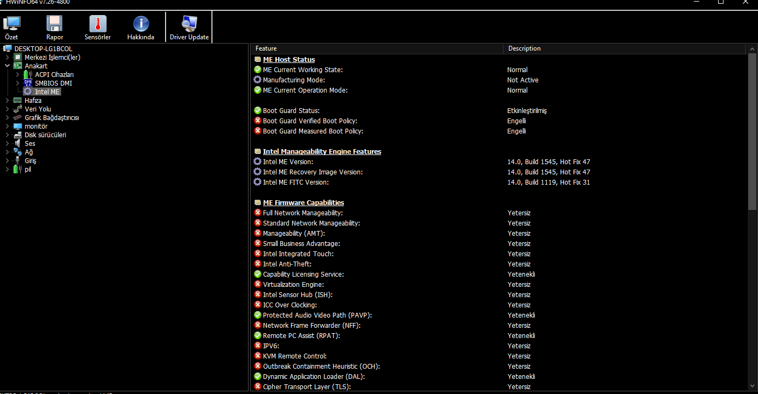Click the Intel Manageability Engine Features heading

point(322,151)
